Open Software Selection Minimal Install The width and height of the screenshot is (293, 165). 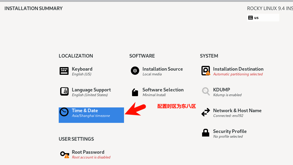154,95
